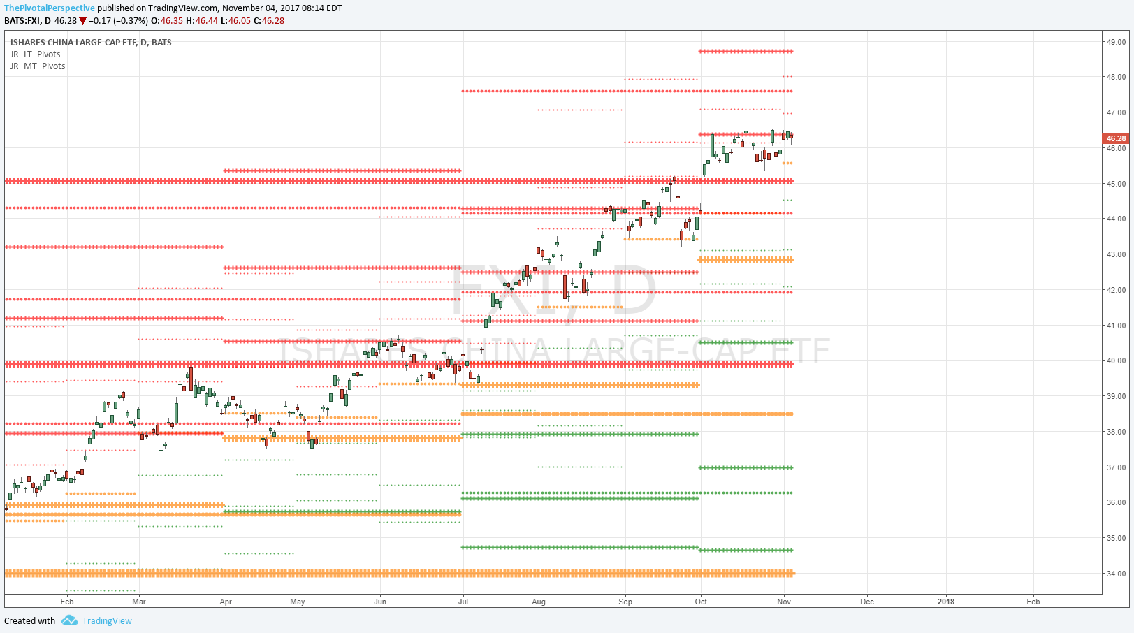Viewport: 1134px width, 633px height.
Task: Click the 2018 date label
Action: (x=946, y=602)
